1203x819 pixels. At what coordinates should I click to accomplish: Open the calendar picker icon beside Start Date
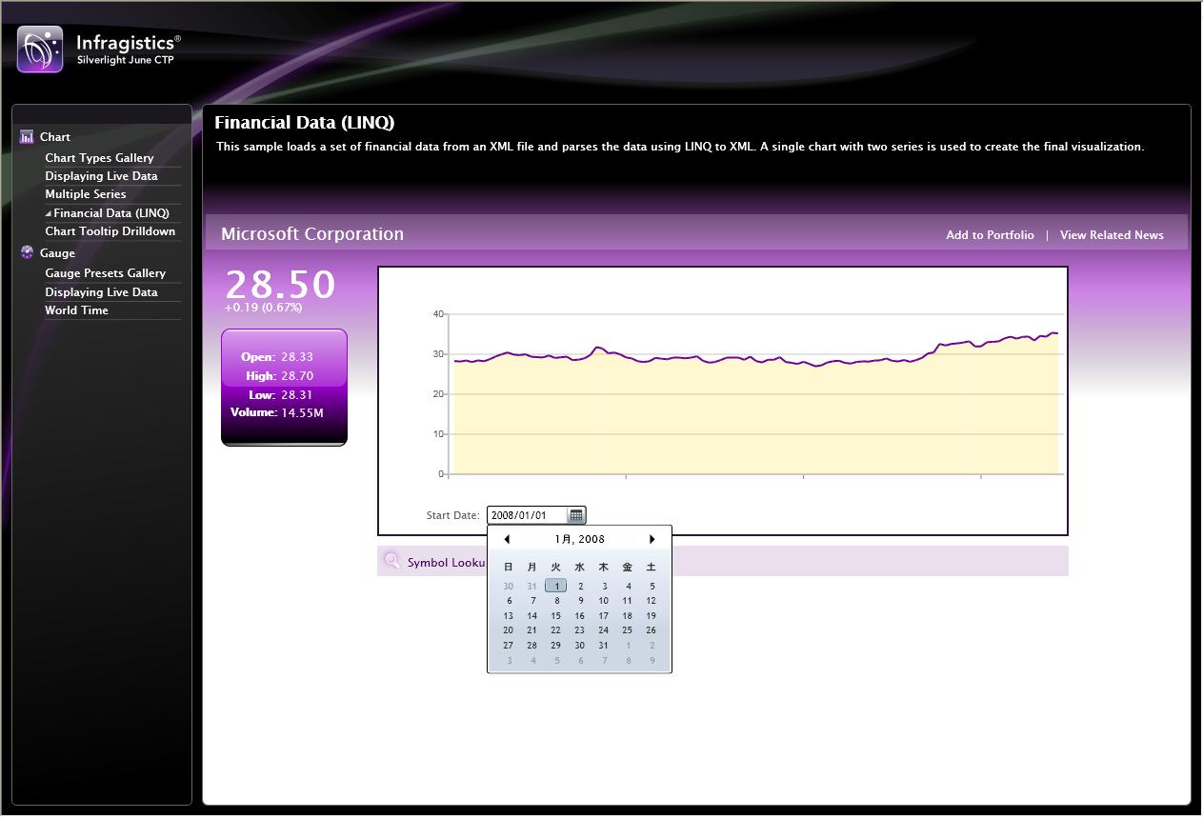coord(576,515)
